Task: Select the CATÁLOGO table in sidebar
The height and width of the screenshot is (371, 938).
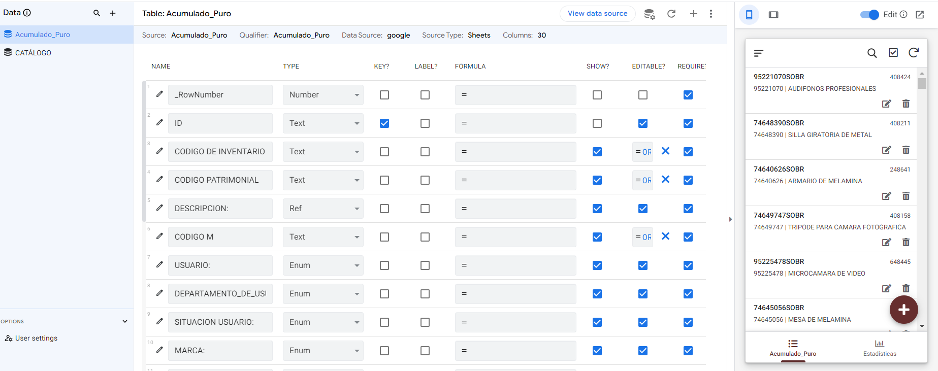Action: coord(33,53)
